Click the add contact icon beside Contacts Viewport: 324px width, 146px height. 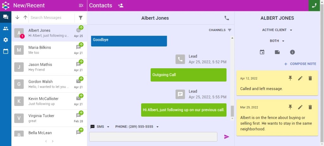point(121,6)
